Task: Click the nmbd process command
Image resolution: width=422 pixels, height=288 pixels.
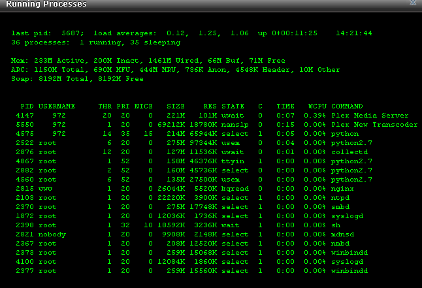Action: point(341,243)
